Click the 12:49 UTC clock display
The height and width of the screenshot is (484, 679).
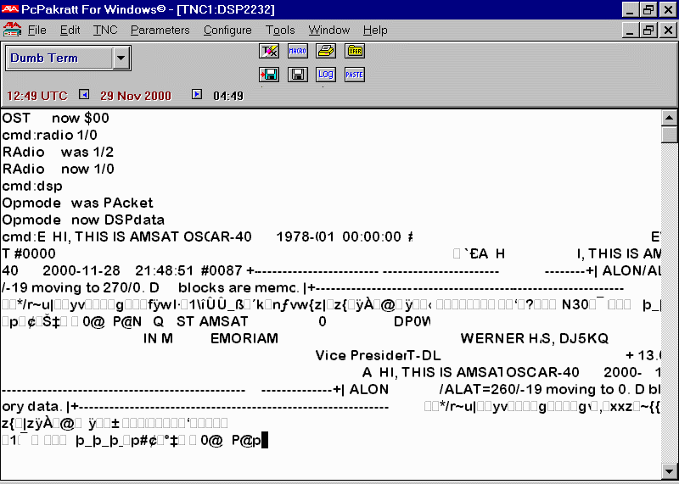[x=37, y=96]
